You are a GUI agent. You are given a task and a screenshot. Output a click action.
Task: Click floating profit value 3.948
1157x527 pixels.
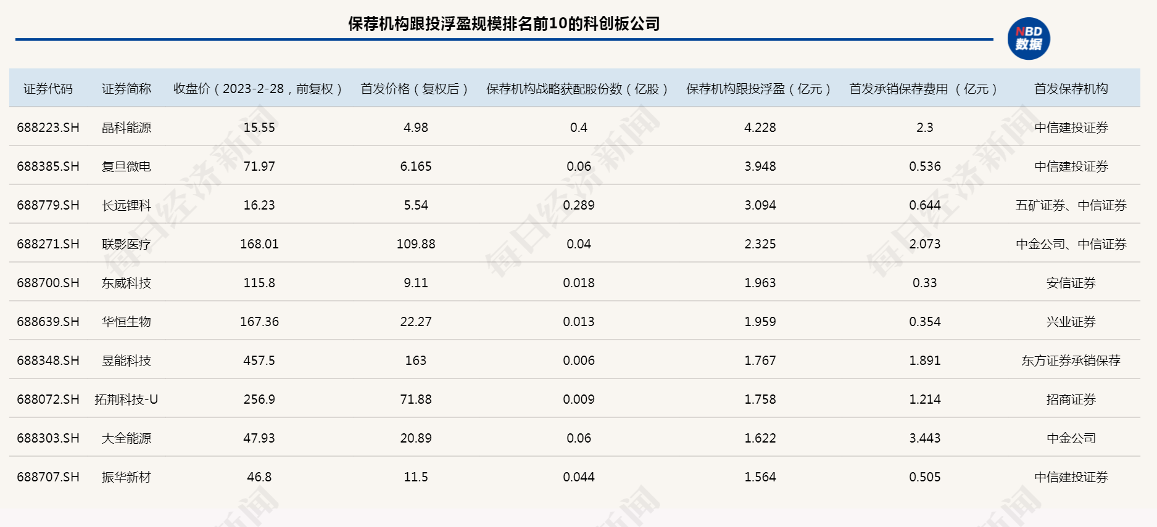point(760,166)
